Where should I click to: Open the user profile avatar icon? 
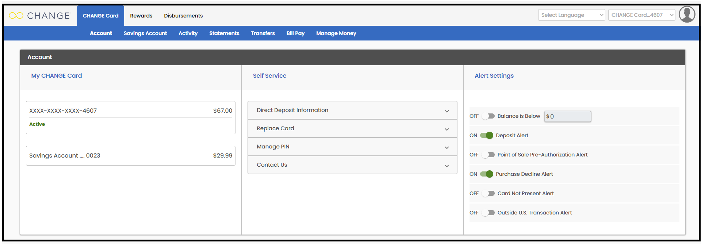687,15
